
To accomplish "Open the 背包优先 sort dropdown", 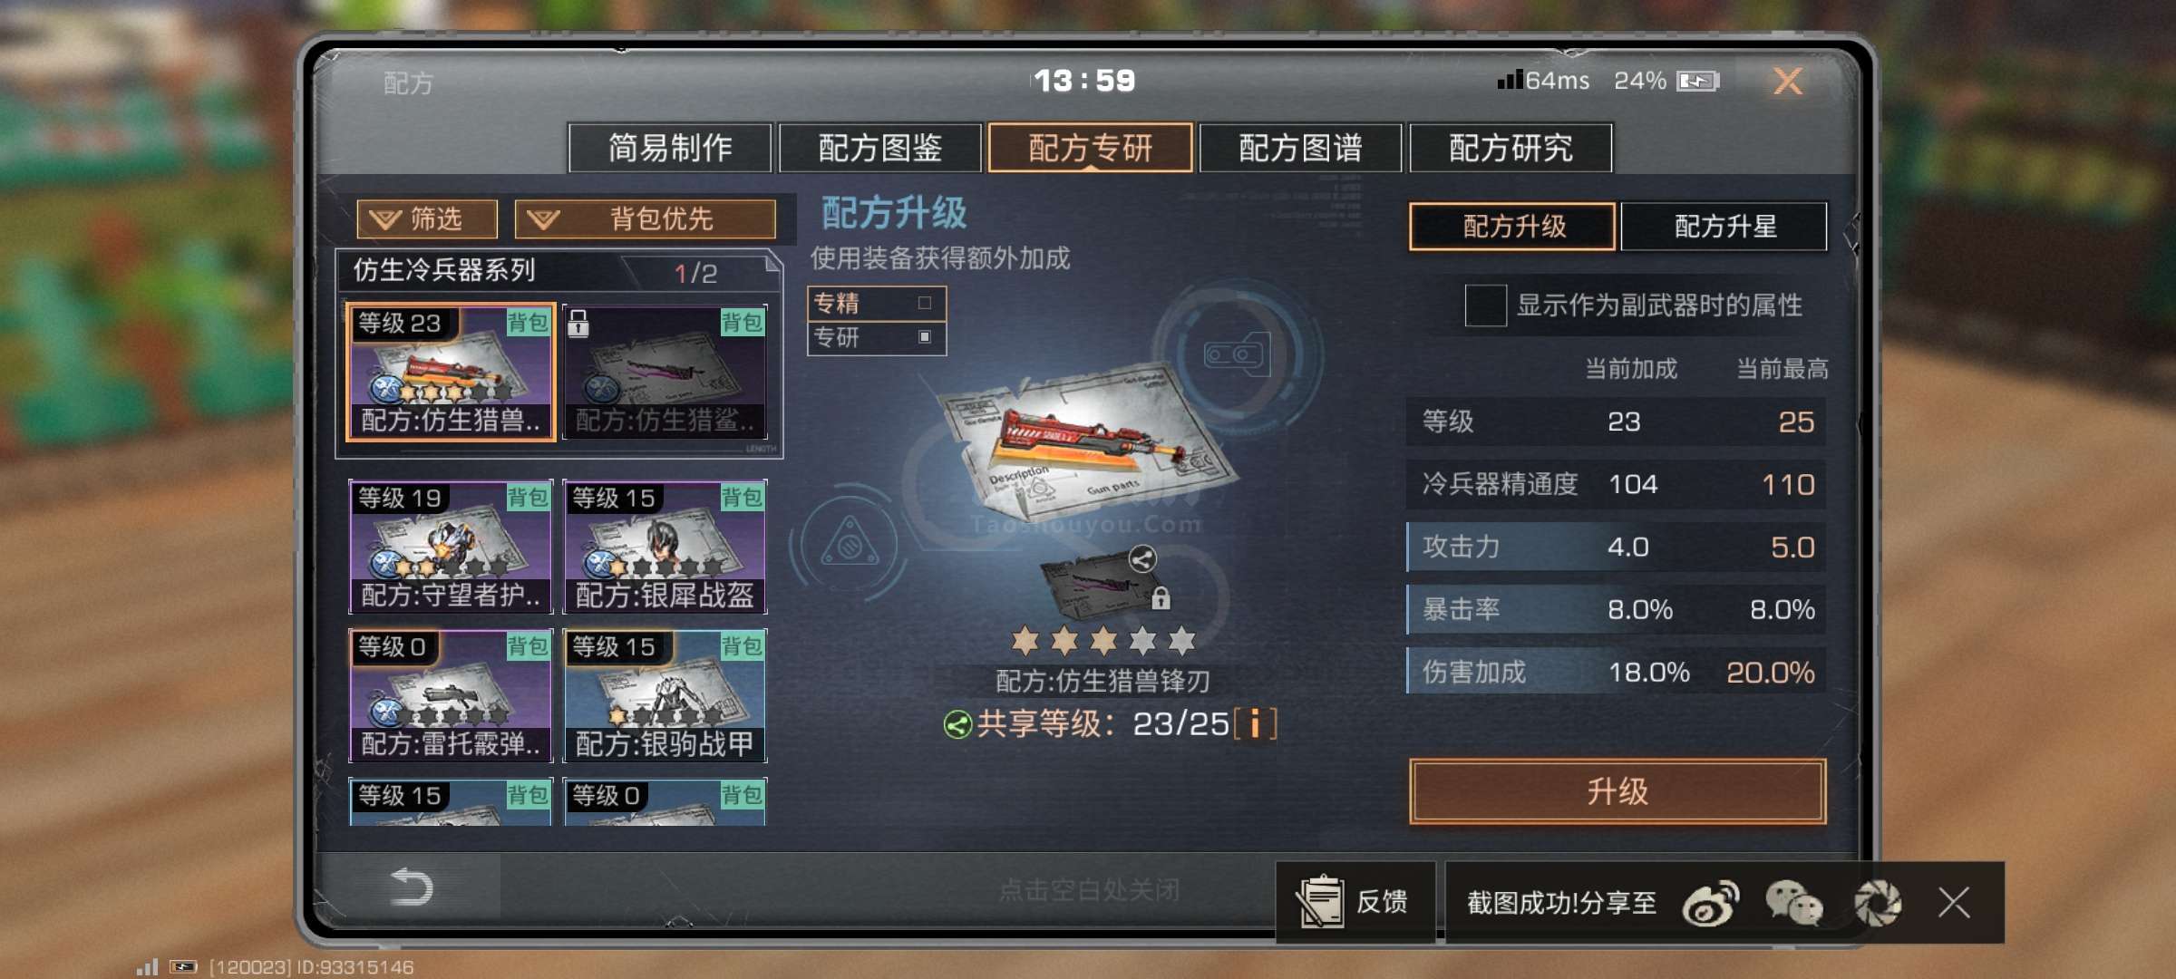I will point(645,218).
